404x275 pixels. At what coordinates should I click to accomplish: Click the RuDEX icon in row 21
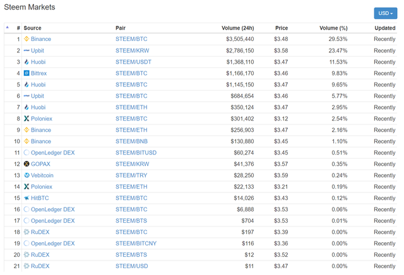point(27,266)
